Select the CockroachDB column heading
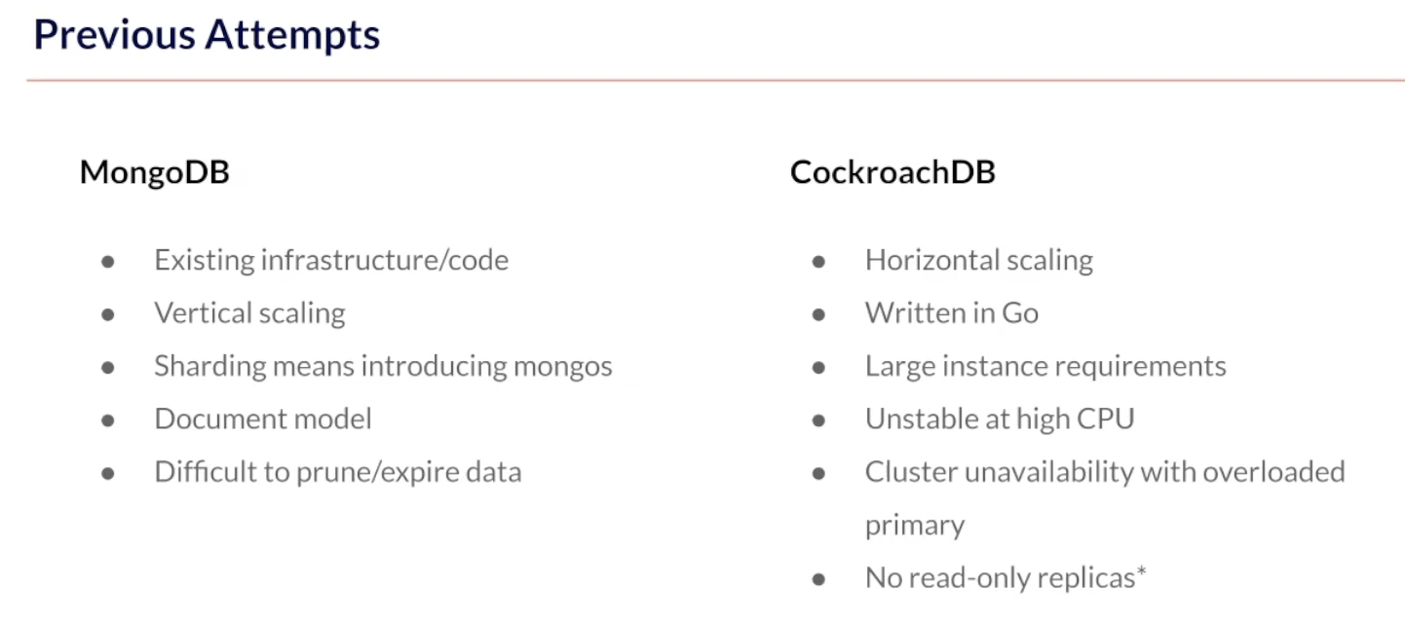This screenshot has width=1405, height=619. click(x=892, y=172)
